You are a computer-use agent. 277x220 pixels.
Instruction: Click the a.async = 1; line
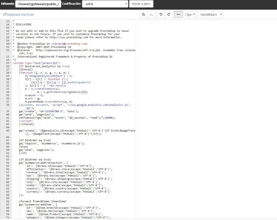coord(34,95)
